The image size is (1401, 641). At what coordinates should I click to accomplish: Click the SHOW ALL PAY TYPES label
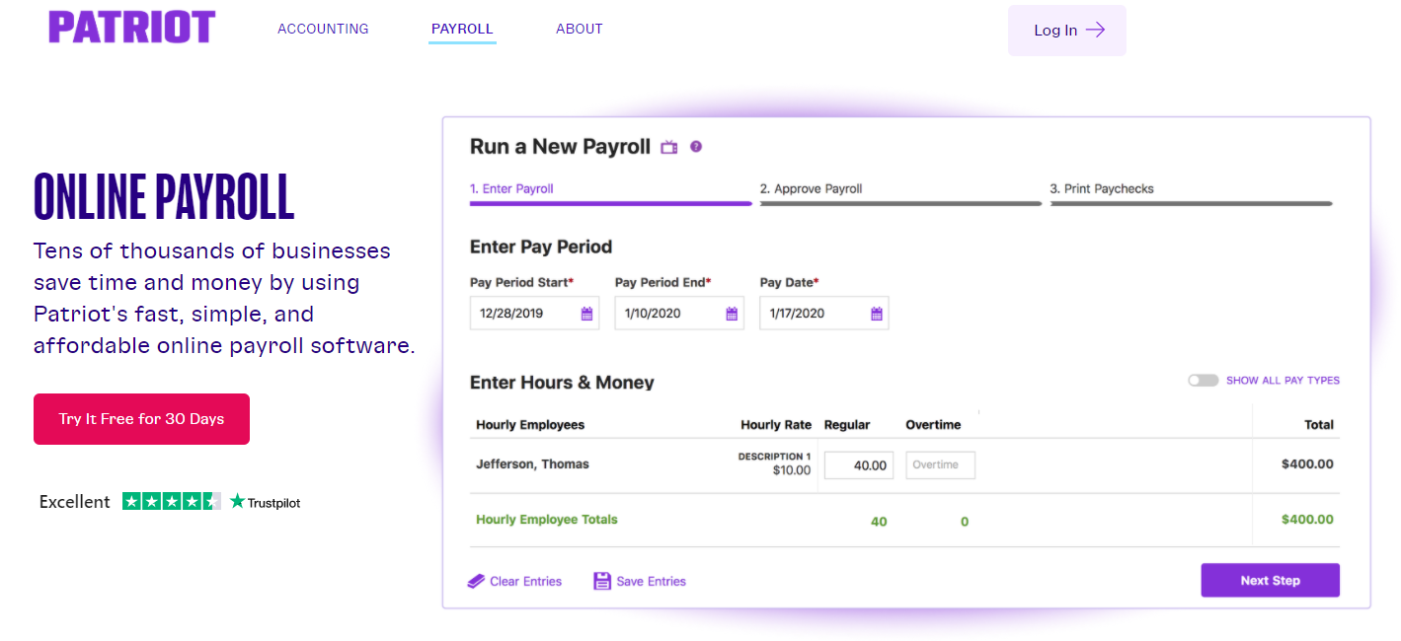click(1283, 381)
